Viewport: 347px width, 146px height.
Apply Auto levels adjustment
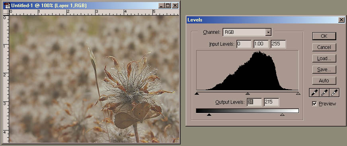pyautogui.click(x=324, y=81)
